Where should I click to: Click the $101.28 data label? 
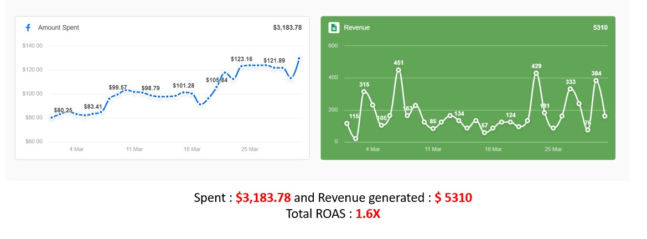coord(183,86)
